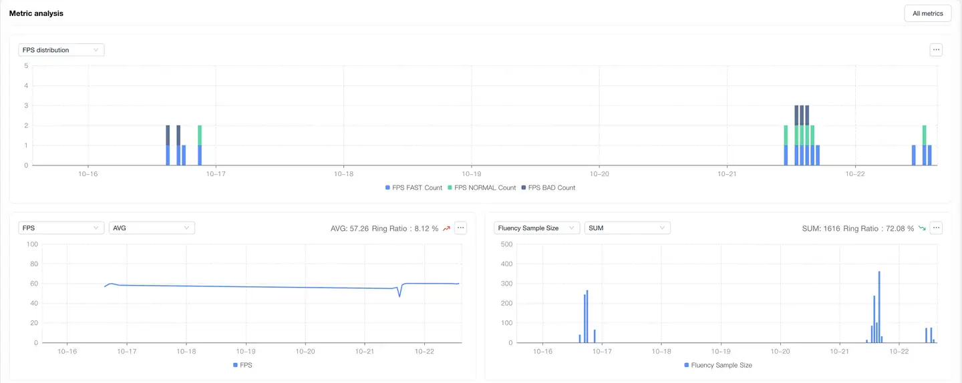Click the All metrics button
This screenshot has width=962, height=383.
[927, 13]
